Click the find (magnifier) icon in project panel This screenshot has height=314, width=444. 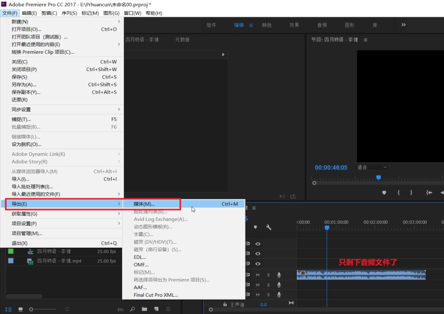pyautogui.click(x=132, y=309)
